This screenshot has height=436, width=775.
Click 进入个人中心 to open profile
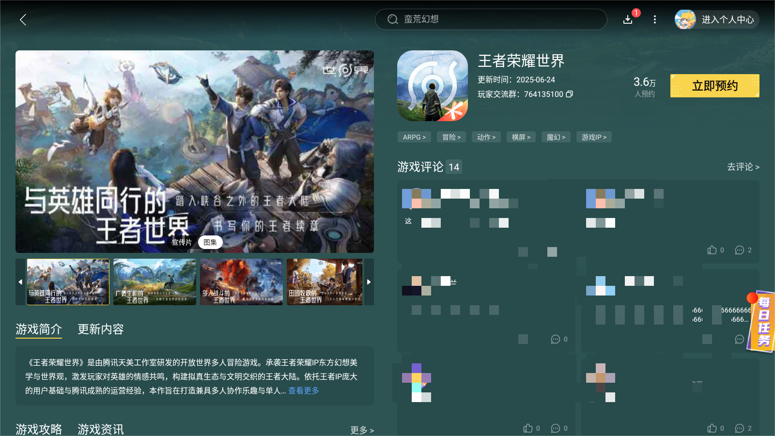click(728, 19)
